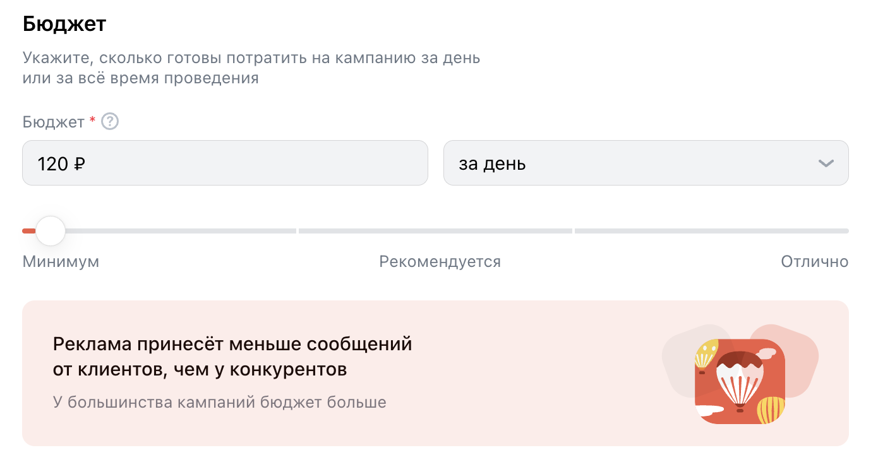Select the "Минимум" slider label
This screenshot has width=878, height=467.
(61, 262)
